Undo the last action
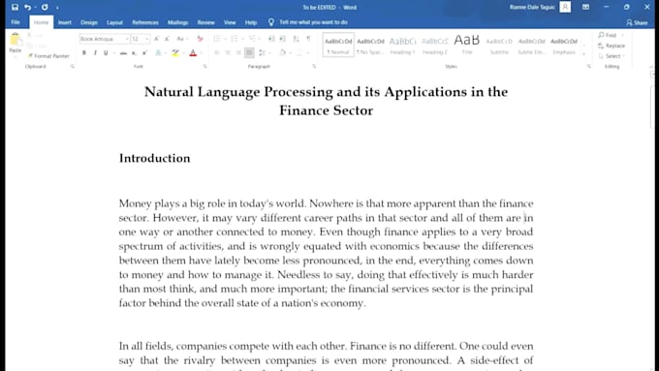 pyautogui.click(x=27, y=7)
